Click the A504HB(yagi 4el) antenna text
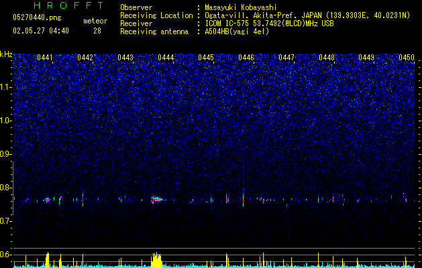The width and height of the screenshot is (422, 268). point(237,31)
